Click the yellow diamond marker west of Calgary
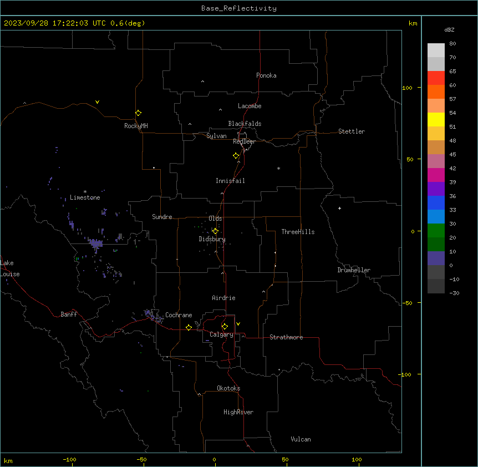478x467 pixels. point(189,327)
